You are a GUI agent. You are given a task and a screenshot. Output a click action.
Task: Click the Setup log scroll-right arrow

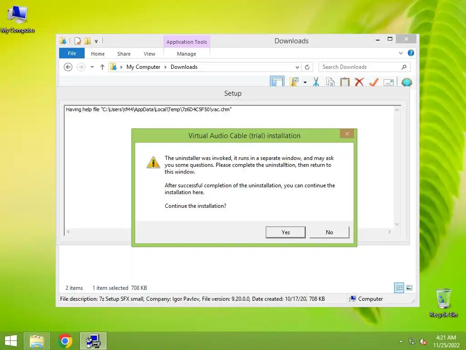click(x=390, y=232)
